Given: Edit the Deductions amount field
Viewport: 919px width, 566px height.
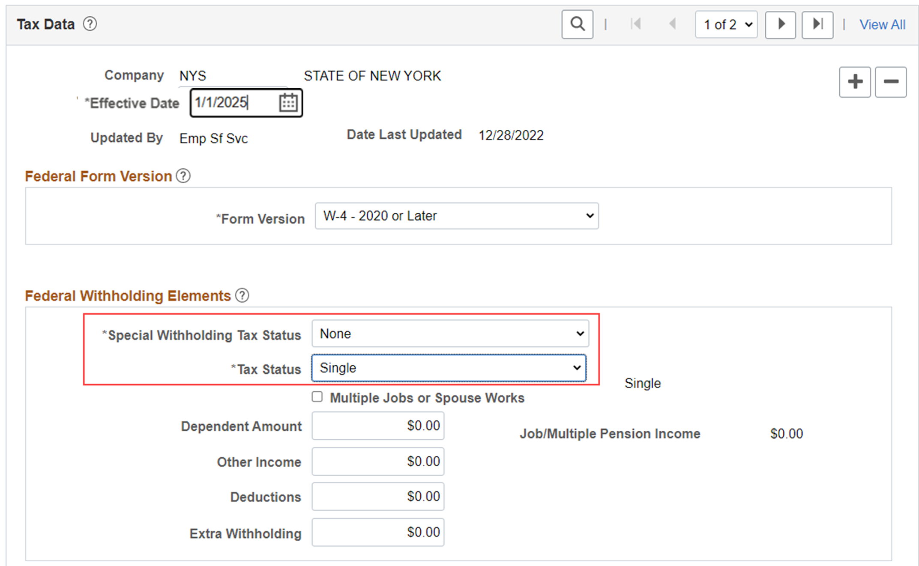Looking at the screenshot, I should pyautogui.click(x=378, y=496).
